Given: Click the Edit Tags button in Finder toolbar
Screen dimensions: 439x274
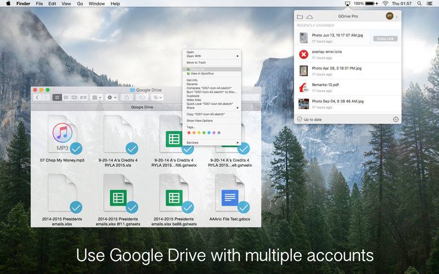Looking at the screenshot, I should click(x=142, y=98).
